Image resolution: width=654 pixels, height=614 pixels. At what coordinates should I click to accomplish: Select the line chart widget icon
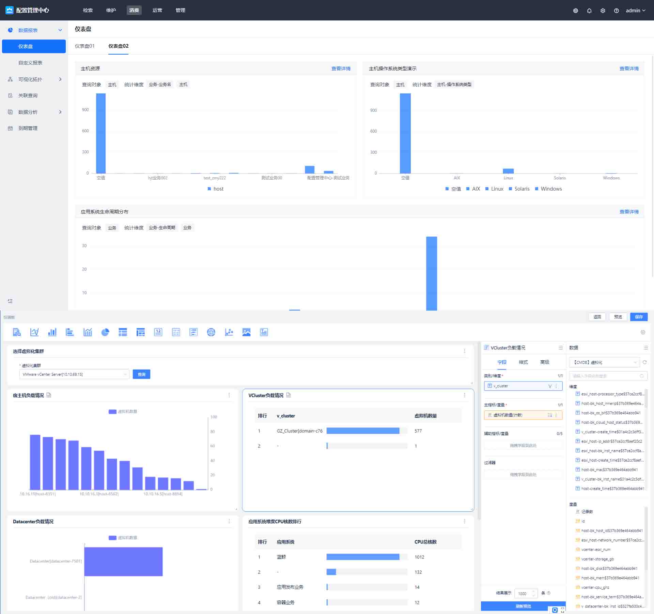[34, 332]
